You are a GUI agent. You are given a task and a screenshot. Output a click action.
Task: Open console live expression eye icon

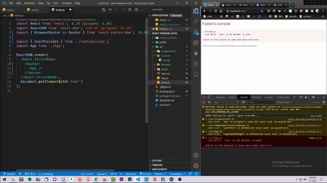click(243, 102)
